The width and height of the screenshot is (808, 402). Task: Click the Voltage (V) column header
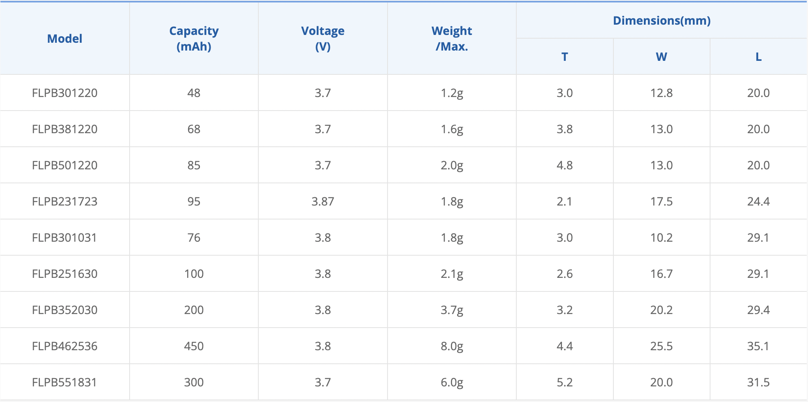click(323, 39)
